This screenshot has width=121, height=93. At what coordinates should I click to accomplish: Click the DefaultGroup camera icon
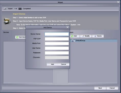(x=73, y=41)
